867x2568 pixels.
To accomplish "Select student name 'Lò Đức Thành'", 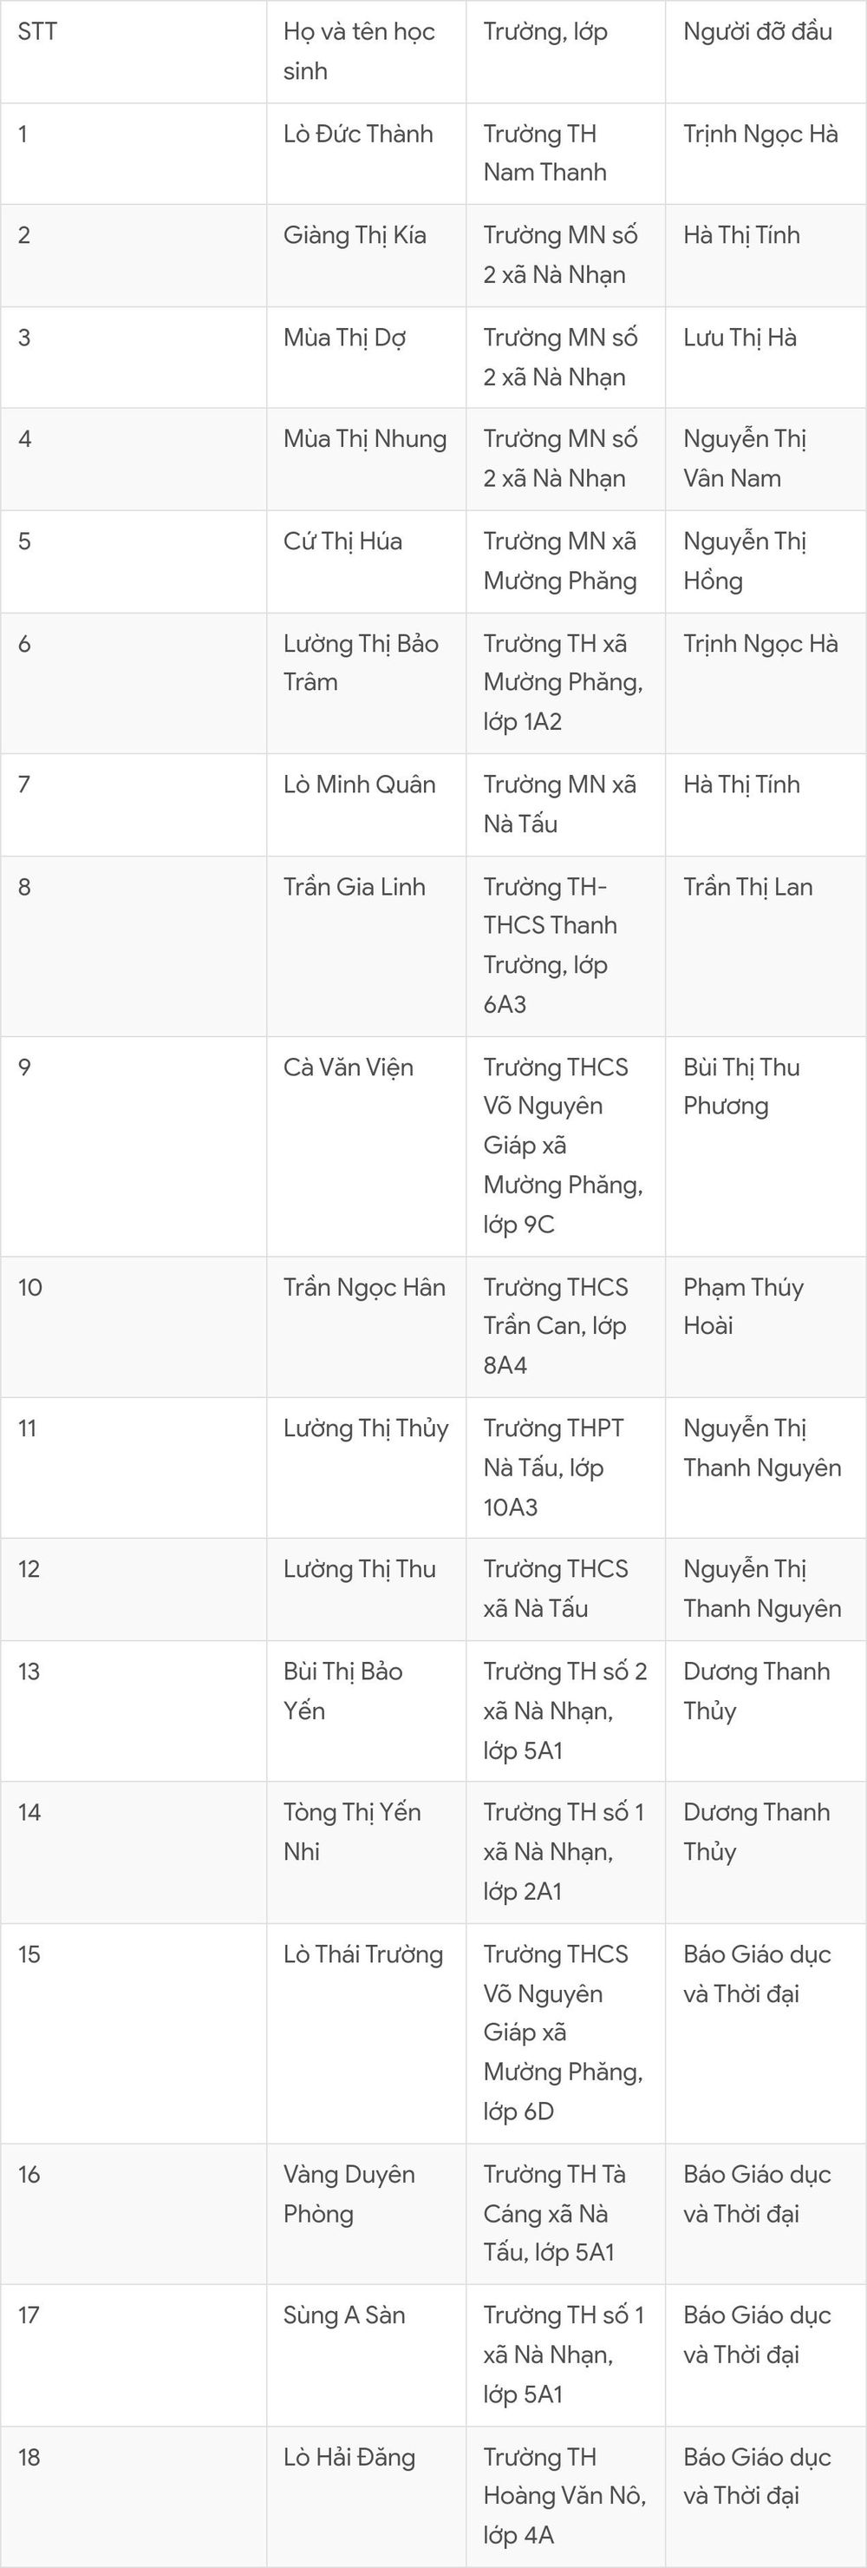I will tap(358, 134).
